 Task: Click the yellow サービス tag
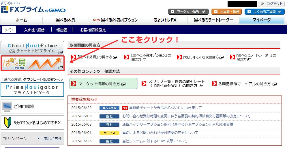pos(109,133)
